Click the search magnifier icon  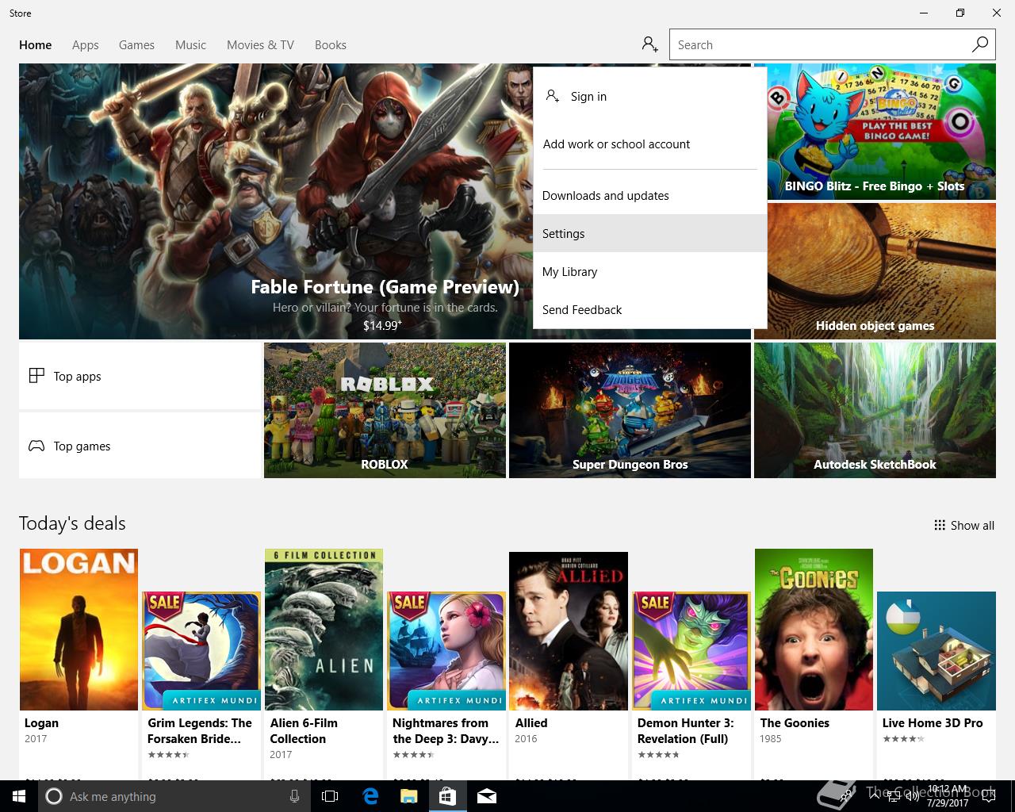coord(980,44)
